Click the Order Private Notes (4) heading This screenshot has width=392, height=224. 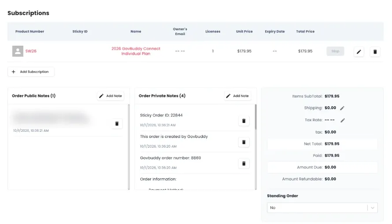[162, 96]
